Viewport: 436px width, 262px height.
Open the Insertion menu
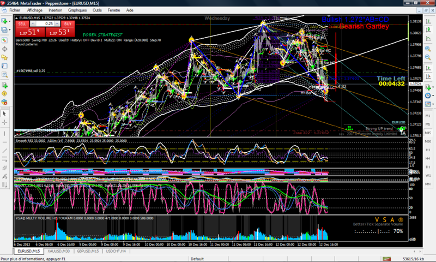tap(56, 10)
